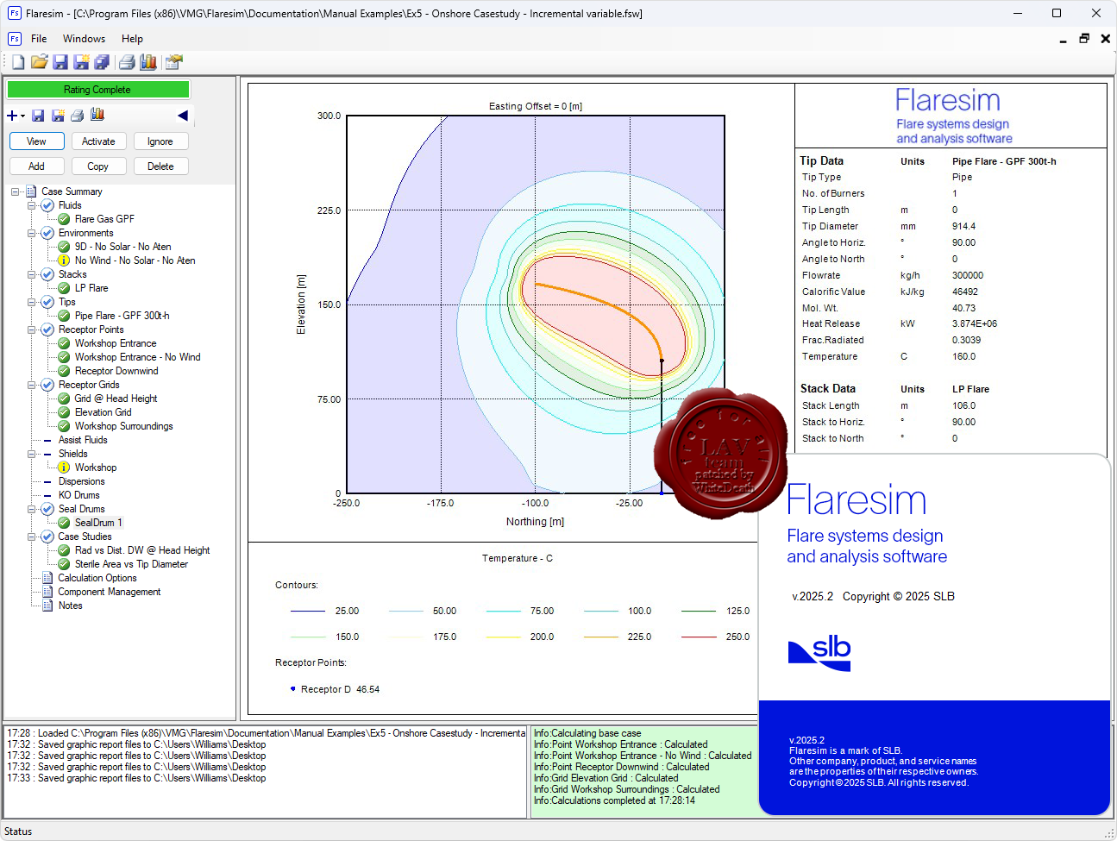This screenshot has height=841, width=1117.
Task: Collapse the Receptor Points node
Action: point(31,329)
